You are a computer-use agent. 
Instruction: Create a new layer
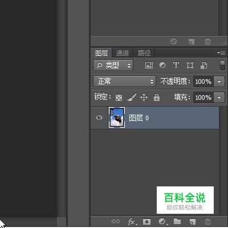[193, 221]
